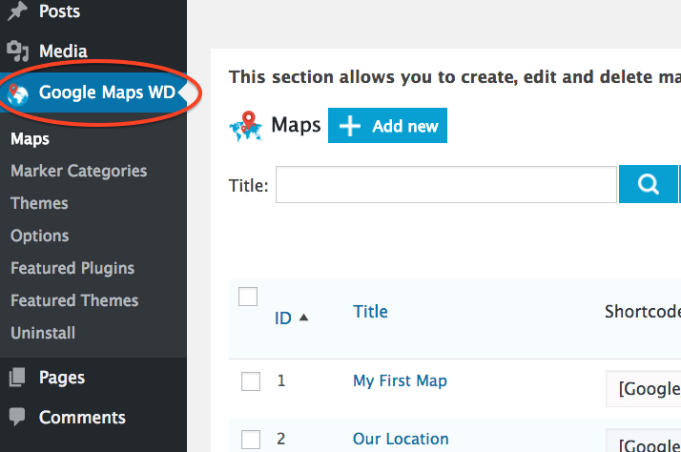Focus the Title search input field
Screen dimensions: 681x452
[446, 184]
